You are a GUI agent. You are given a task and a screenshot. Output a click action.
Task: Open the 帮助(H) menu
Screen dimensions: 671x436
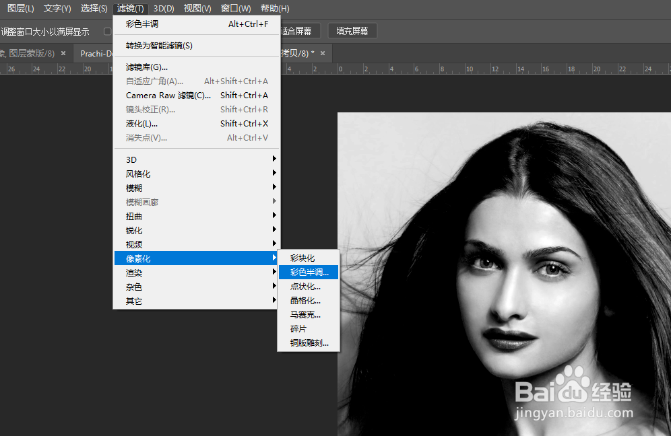click(275, 8)
